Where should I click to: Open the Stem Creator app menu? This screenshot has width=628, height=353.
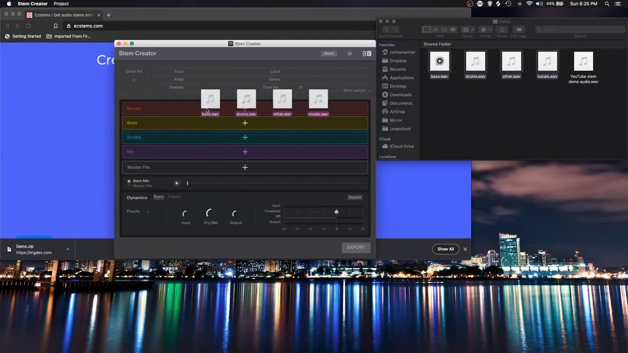tap(32, 4)
